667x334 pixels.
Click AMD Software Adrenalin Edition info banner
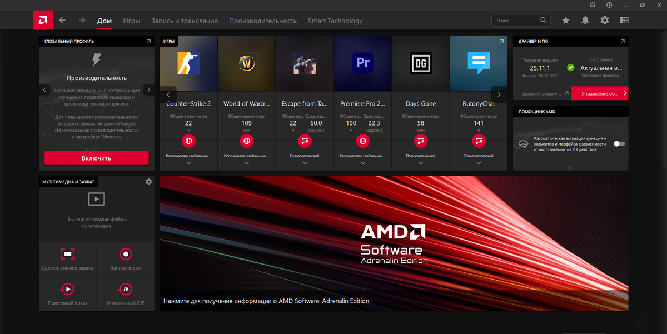pyautogui.click(x=394, y=243)
